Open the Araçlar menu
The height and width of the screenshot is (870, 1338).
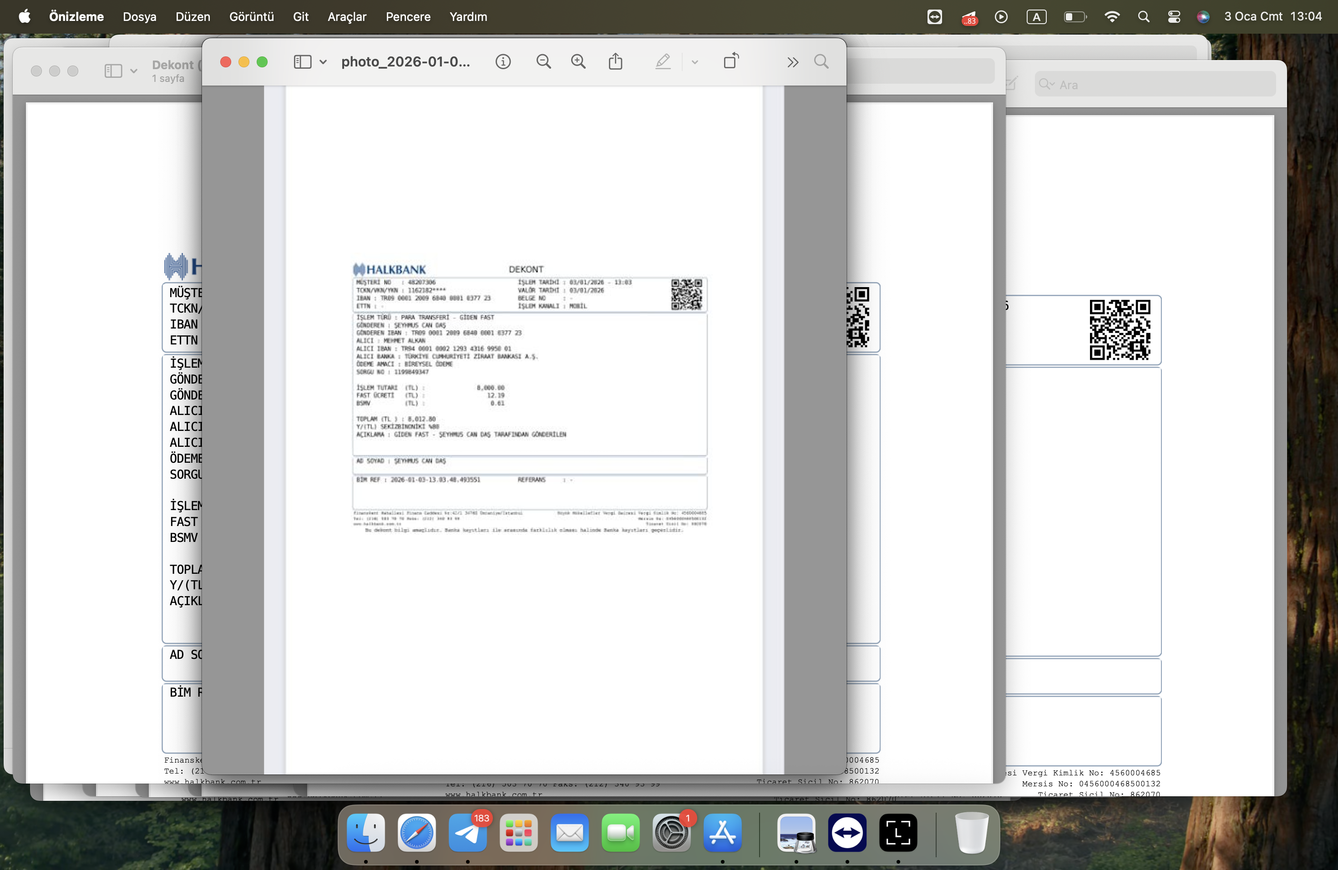click(347, 17)
